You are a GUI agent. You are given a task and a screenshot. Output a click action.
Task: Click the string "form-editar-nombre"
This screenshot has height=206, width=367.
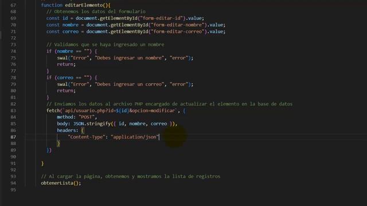(178, 25)
